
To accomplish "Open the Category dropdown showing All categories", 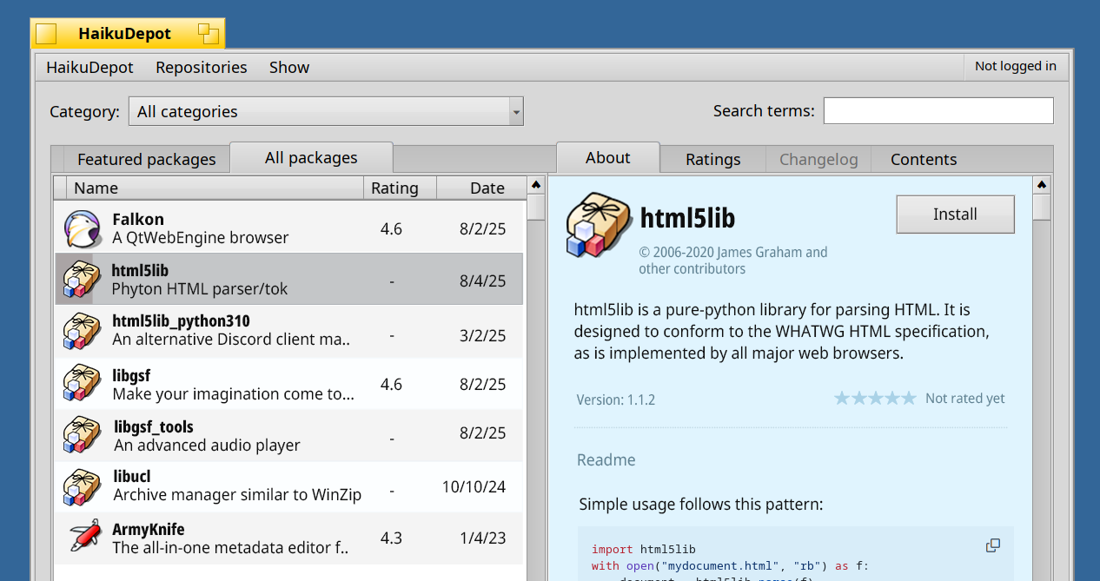I will [326, 111].
